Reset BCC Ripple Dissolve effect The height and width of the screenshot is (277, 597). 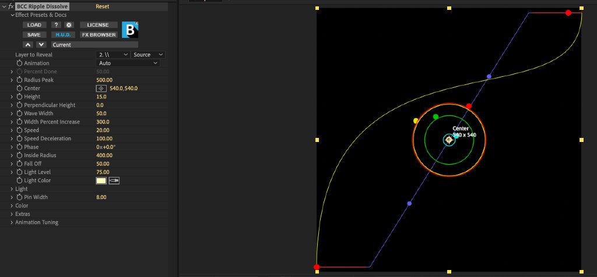tap(103, 6)
